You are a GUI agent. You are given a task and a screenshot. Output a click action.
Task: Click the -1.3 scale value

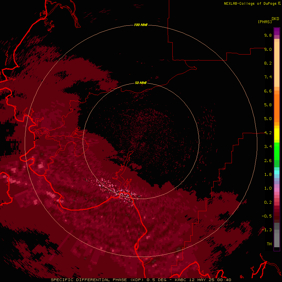(x=267, y=230)
